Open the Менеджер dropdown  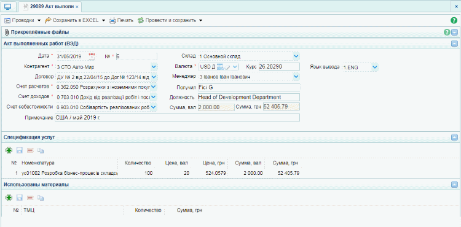click(x=296, y=77)
